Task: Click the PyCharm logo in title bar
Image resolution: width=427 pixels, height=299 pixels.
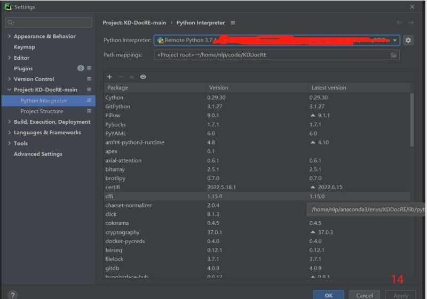Action: pos(8,6)
